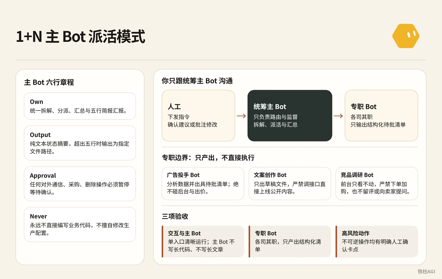442x279 pixels.
Task: Click the "你只跟统筹主 Bot 沟通" heading
Action: coord(197,81)
